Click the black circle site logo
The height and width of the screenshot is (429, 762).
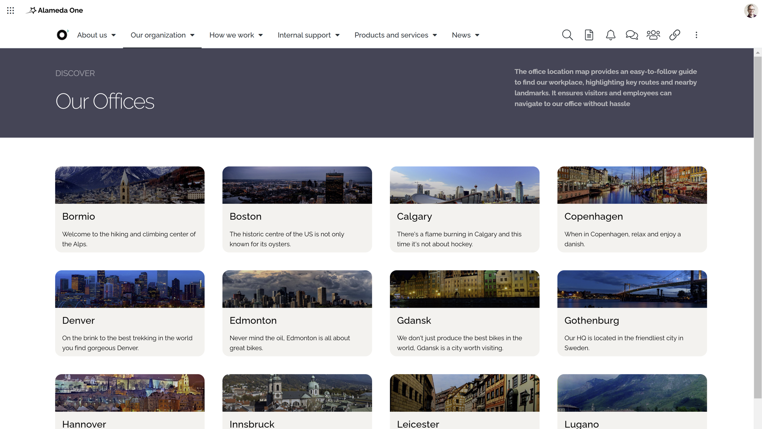(62, 35)
